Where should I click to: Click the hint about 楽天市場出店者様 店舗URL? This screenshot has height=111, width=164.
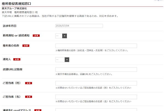pos(84,74)
